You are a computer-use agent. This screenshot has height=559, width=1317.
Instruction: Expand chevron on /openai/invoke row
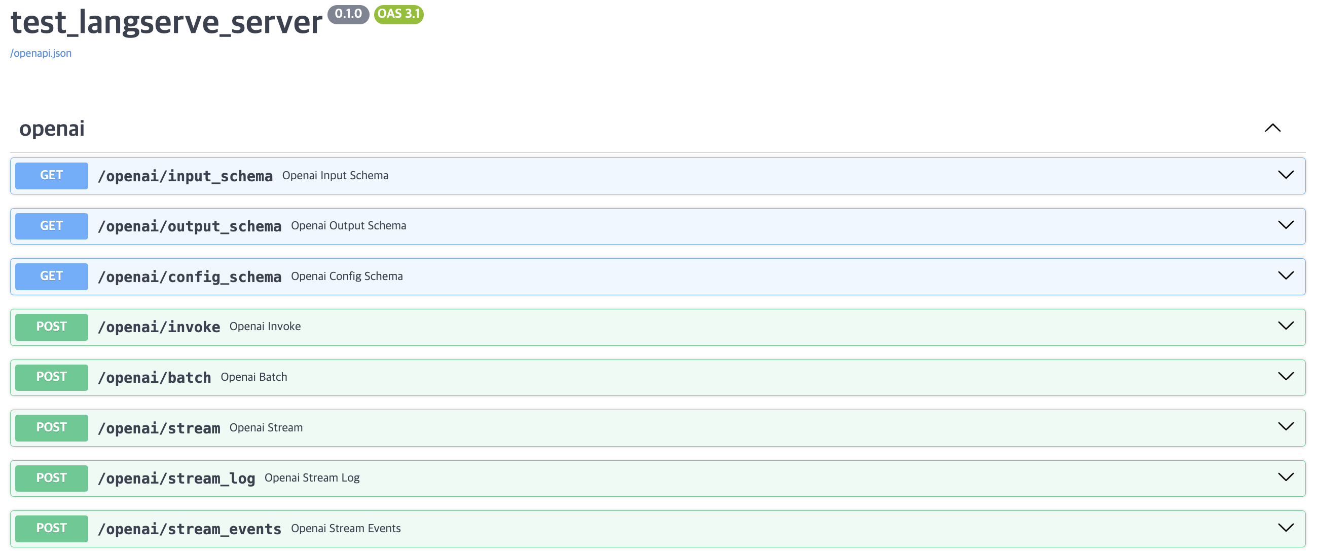(1285, 326)
